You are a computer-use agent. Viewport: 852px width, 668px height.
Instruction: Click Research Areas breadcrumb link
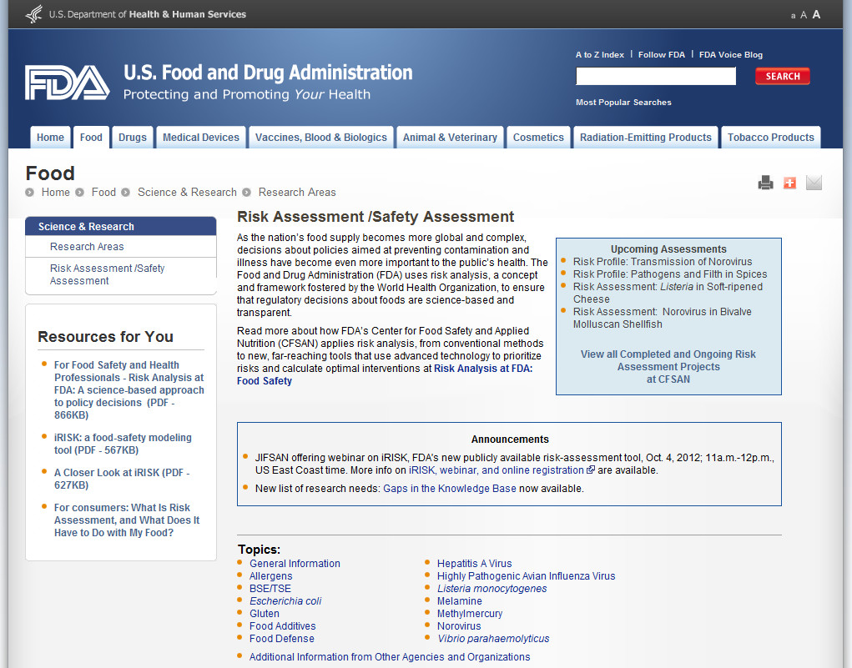(x=297, y=193)
